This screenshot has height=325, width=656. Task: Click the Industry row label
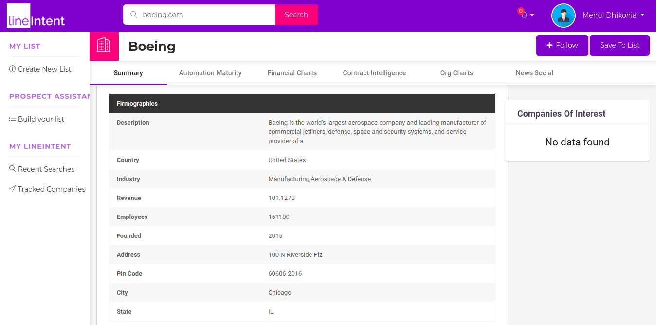128,179
